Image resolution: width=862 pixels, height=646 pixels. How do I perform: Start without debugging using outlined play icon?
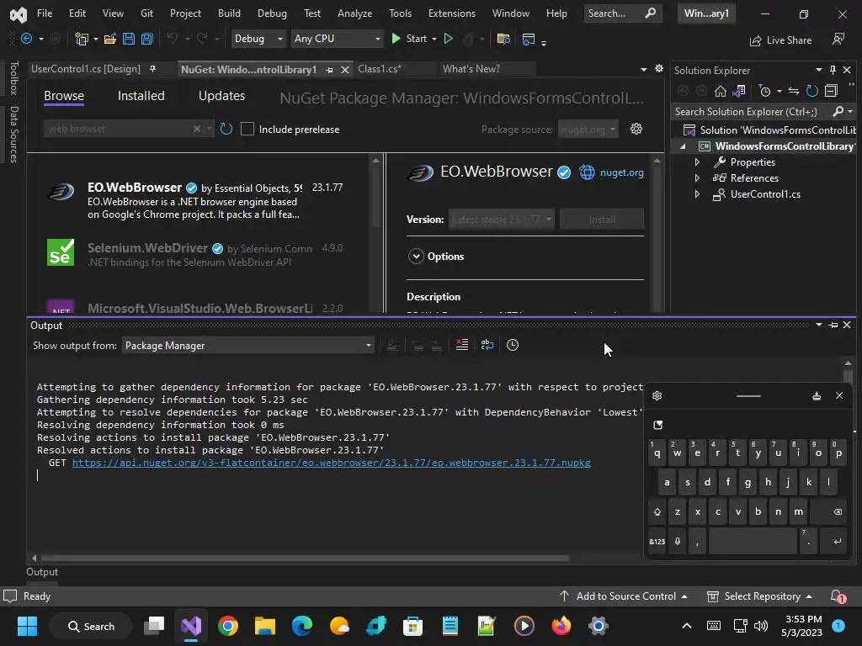click(x=448, y=39)
